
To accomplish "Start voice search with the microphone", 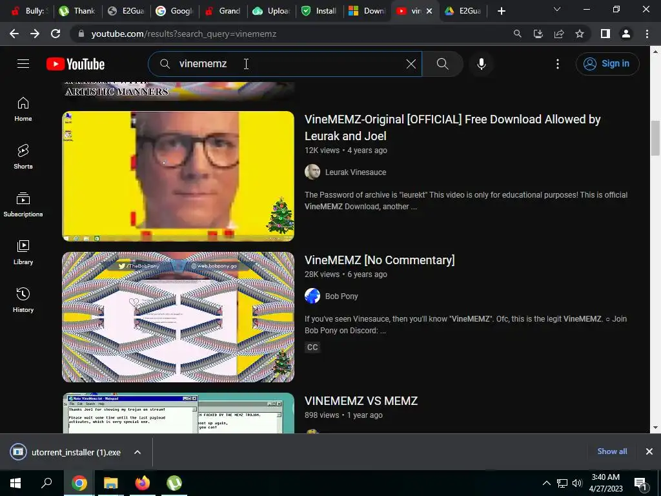I will pyautogui.click(x=482, y=64).
